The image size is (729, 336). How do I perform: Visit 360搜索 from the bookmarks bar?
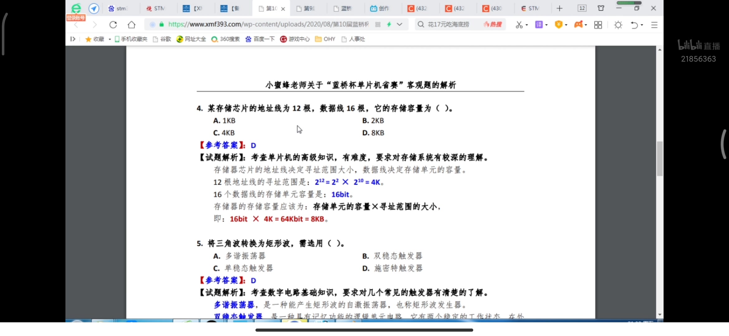click(x=226, y=39)
